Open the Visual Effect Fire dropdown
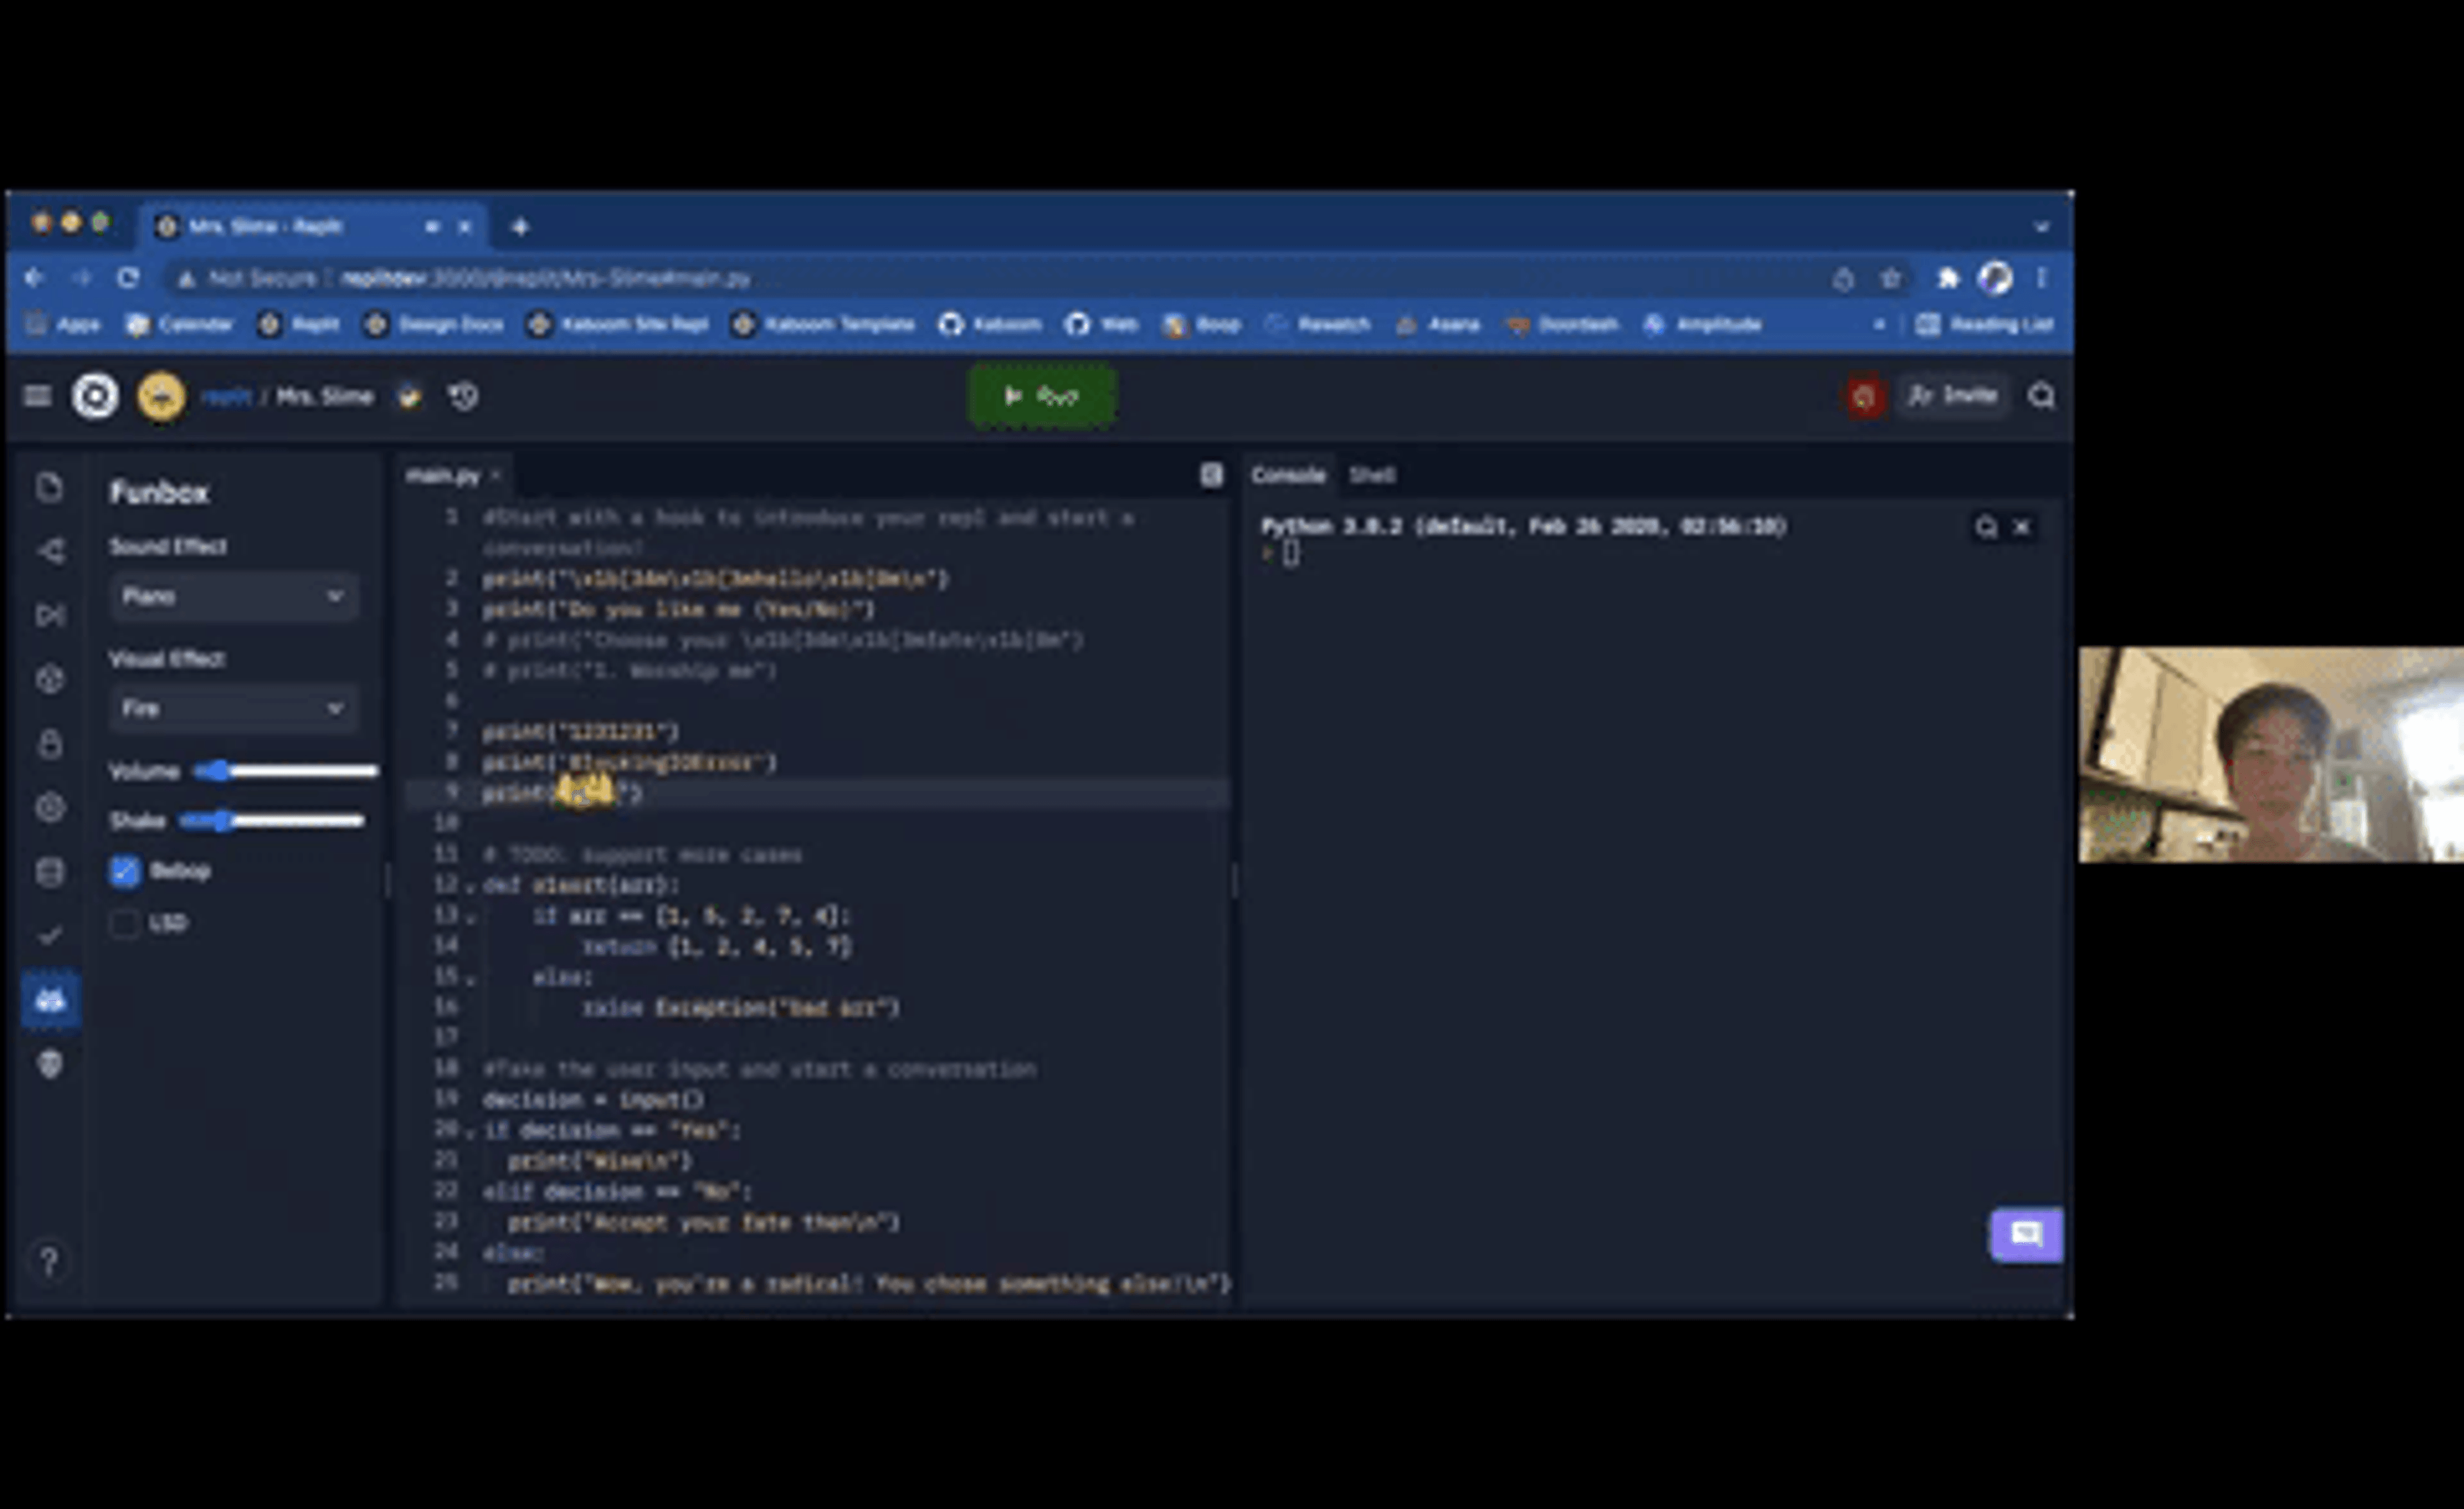The image size is (2464, 1509). click(x=232, y=709)
